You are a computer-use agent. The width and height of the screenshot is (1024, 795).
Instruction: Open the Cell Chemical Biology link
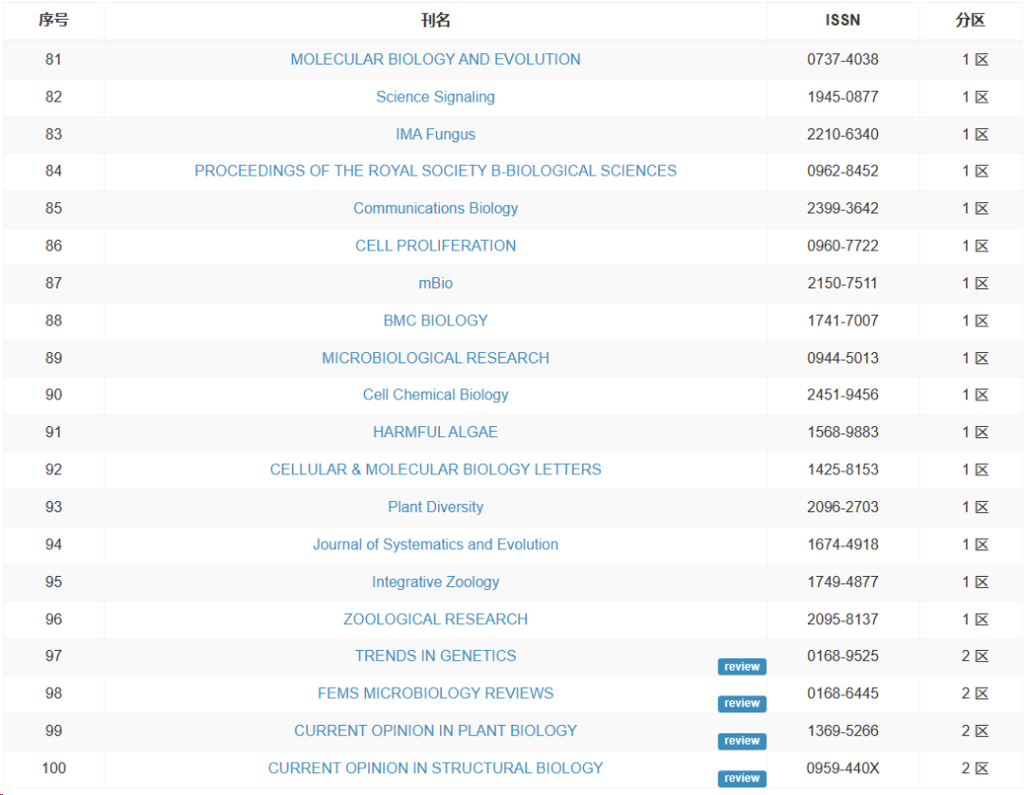[435, 395]
